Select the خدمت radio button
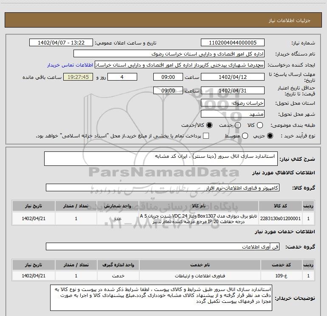327x316 pixels. point(238,125)
